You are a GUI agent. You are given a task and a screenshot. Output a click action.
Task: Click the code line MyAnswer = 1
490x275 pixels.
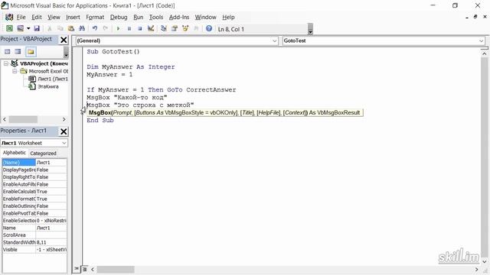click(x=109, y=75)
